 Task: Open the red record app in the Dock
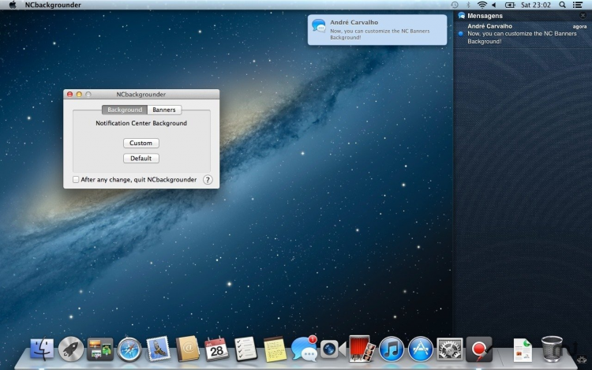click(479, 349)
